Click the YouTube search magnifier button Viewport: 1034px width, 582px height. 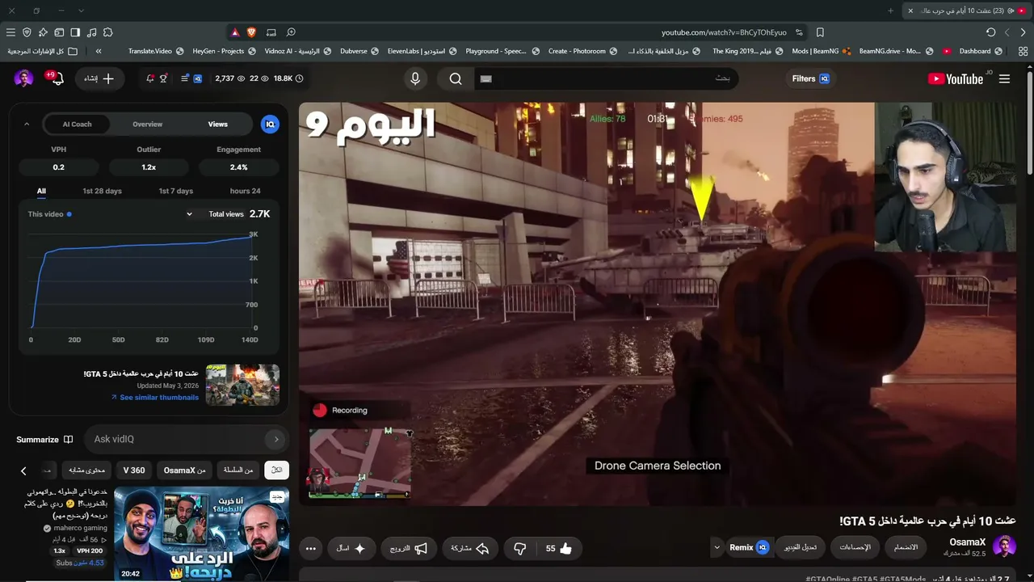coord(456,78)
